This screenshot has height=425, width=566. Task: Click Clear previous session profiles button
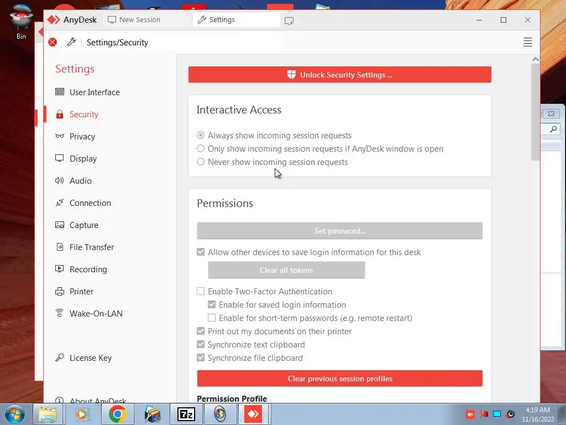[x=340, y=379]
